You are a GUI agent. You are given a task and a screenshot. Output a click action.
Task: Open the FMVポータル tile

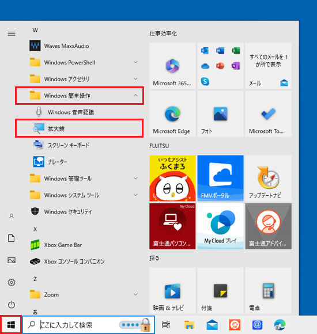220,179
